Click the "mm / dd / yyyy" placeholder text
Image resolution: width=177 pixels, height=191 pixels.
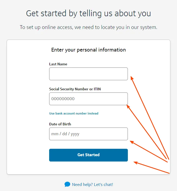65,134
